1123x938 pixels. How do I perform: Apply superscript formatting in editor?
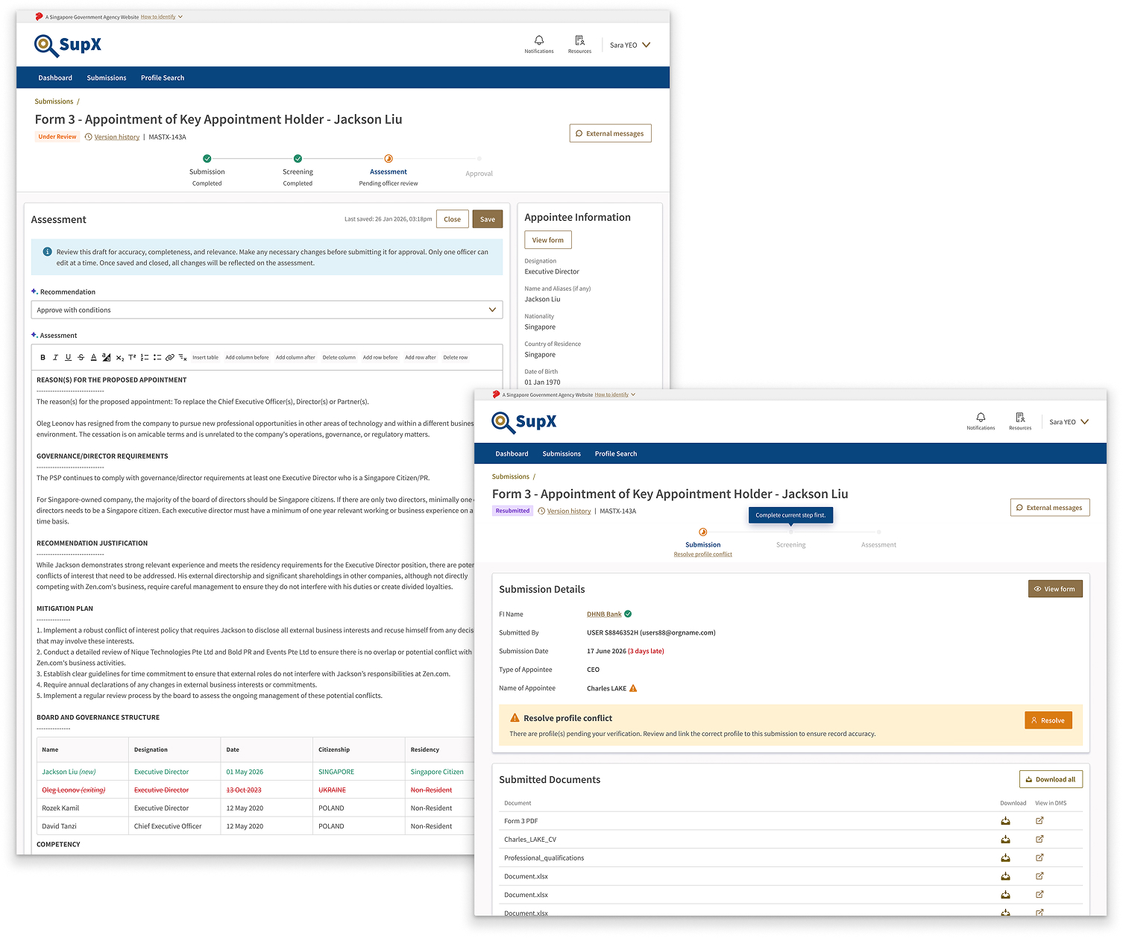pyautogui.click(x=132, y=358)
